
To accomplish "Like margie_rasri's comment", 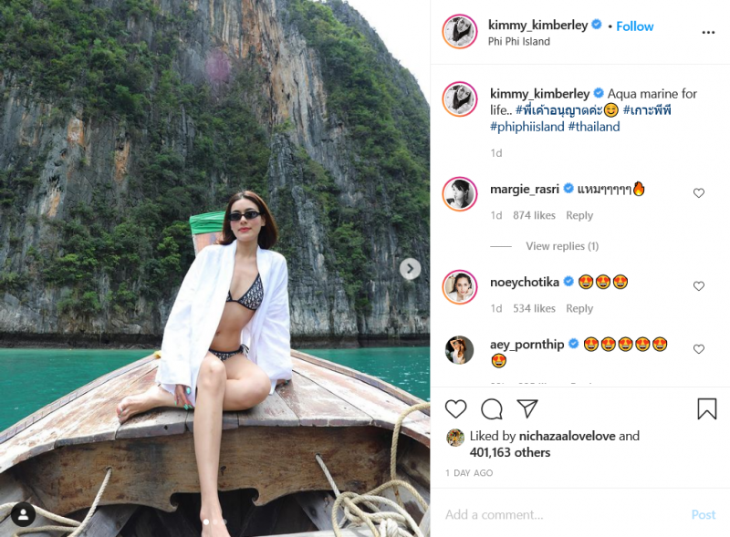I will (698, 192).
